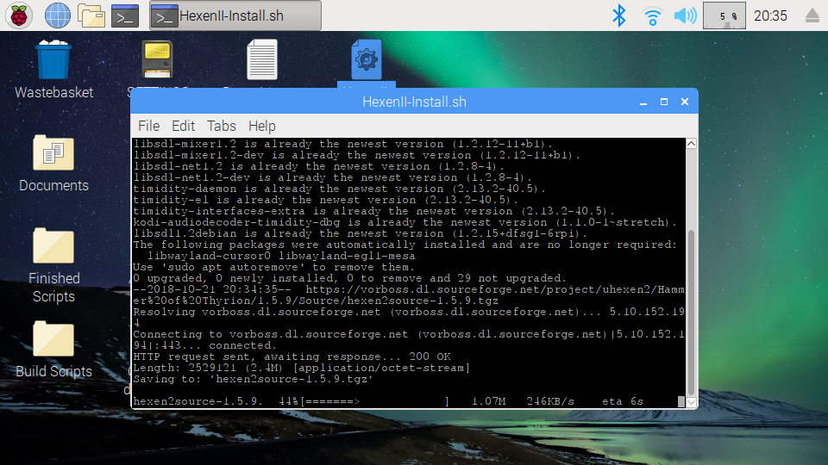828x465 pixels.
Task: Select the text document desktop icon
Action: 262,59
